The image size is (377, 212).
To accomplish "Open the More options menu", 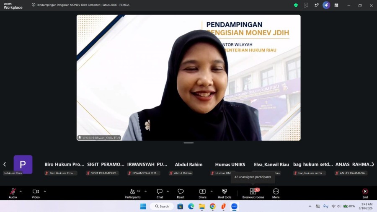I will 276,193.
